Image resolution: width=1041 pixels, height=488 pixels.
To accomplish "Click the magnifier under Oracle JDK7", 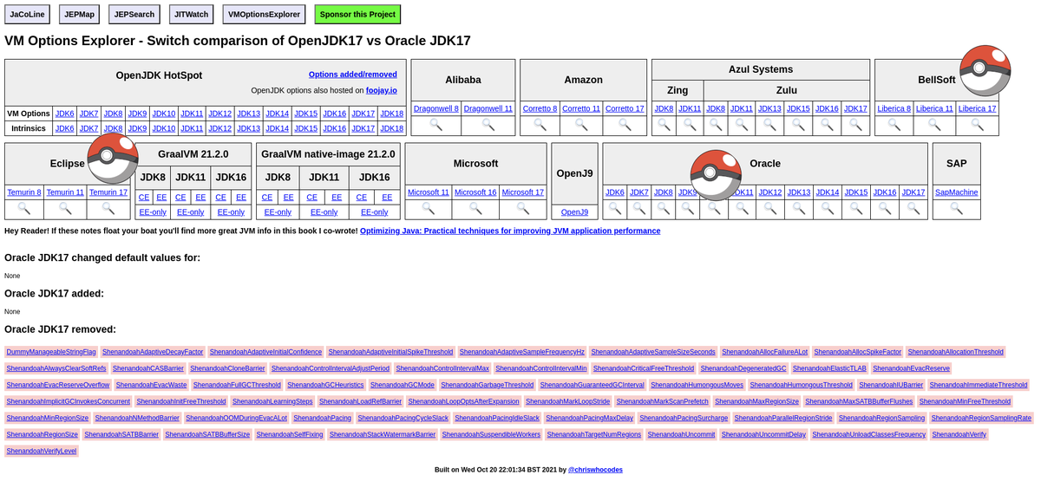I will click(x=639, y=209).
